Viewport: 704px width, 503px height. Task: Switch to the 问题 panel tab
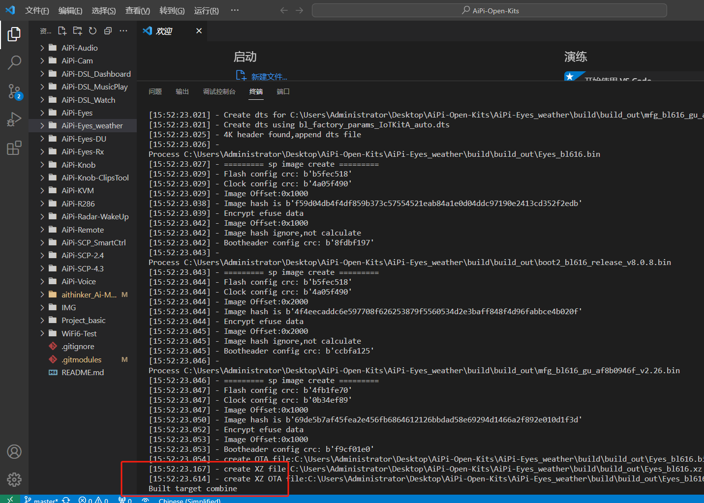155,91
